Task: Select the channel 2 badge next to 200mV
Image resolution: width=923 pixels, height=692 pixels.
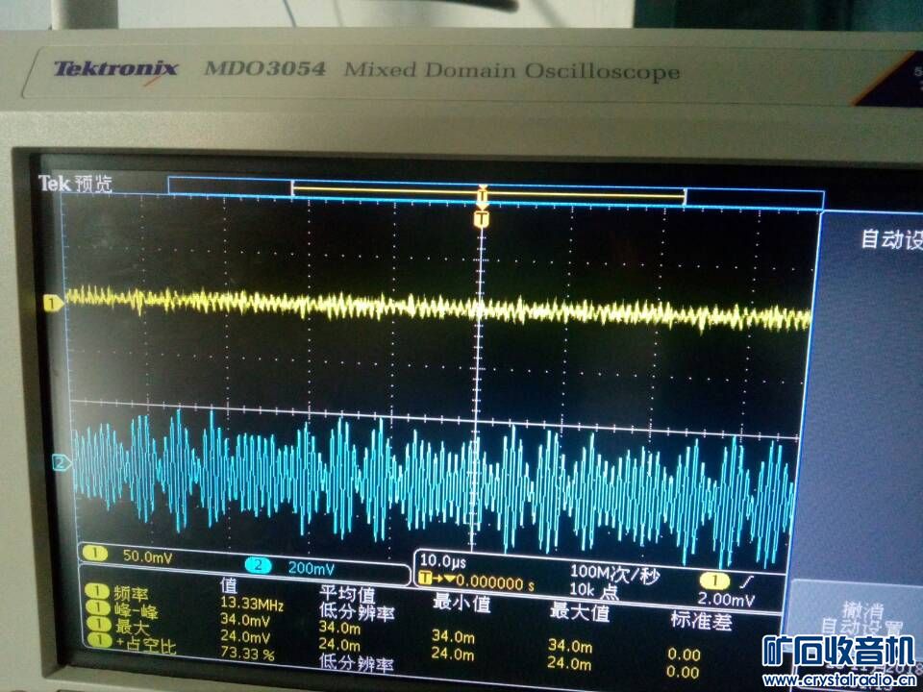Action: (x=258, y=566)
